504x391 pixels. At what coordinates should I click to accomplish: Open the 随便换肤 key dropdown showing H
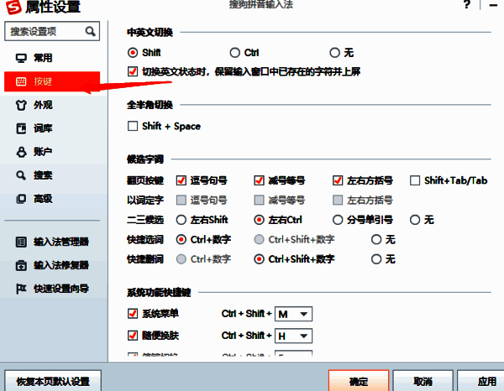pos(293,336)
